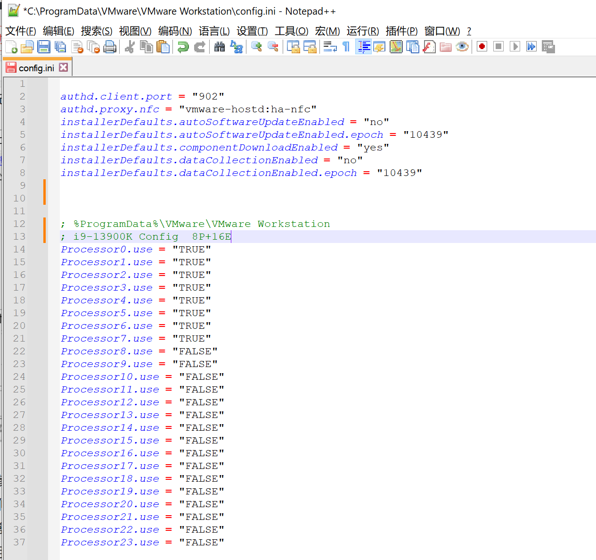This screenshot has height=560, width=596.
Task: Toggle Word Wrap in the toolbar
Action: click(x=330, y=47)
